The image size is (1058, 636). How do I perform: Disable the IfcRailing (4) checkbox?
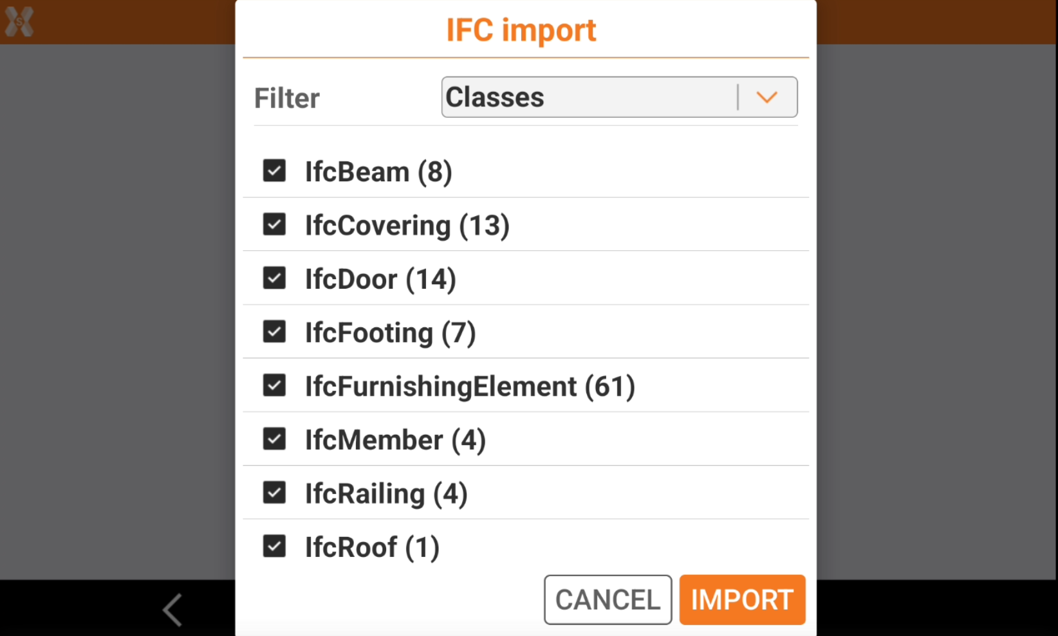click(274, 493)
